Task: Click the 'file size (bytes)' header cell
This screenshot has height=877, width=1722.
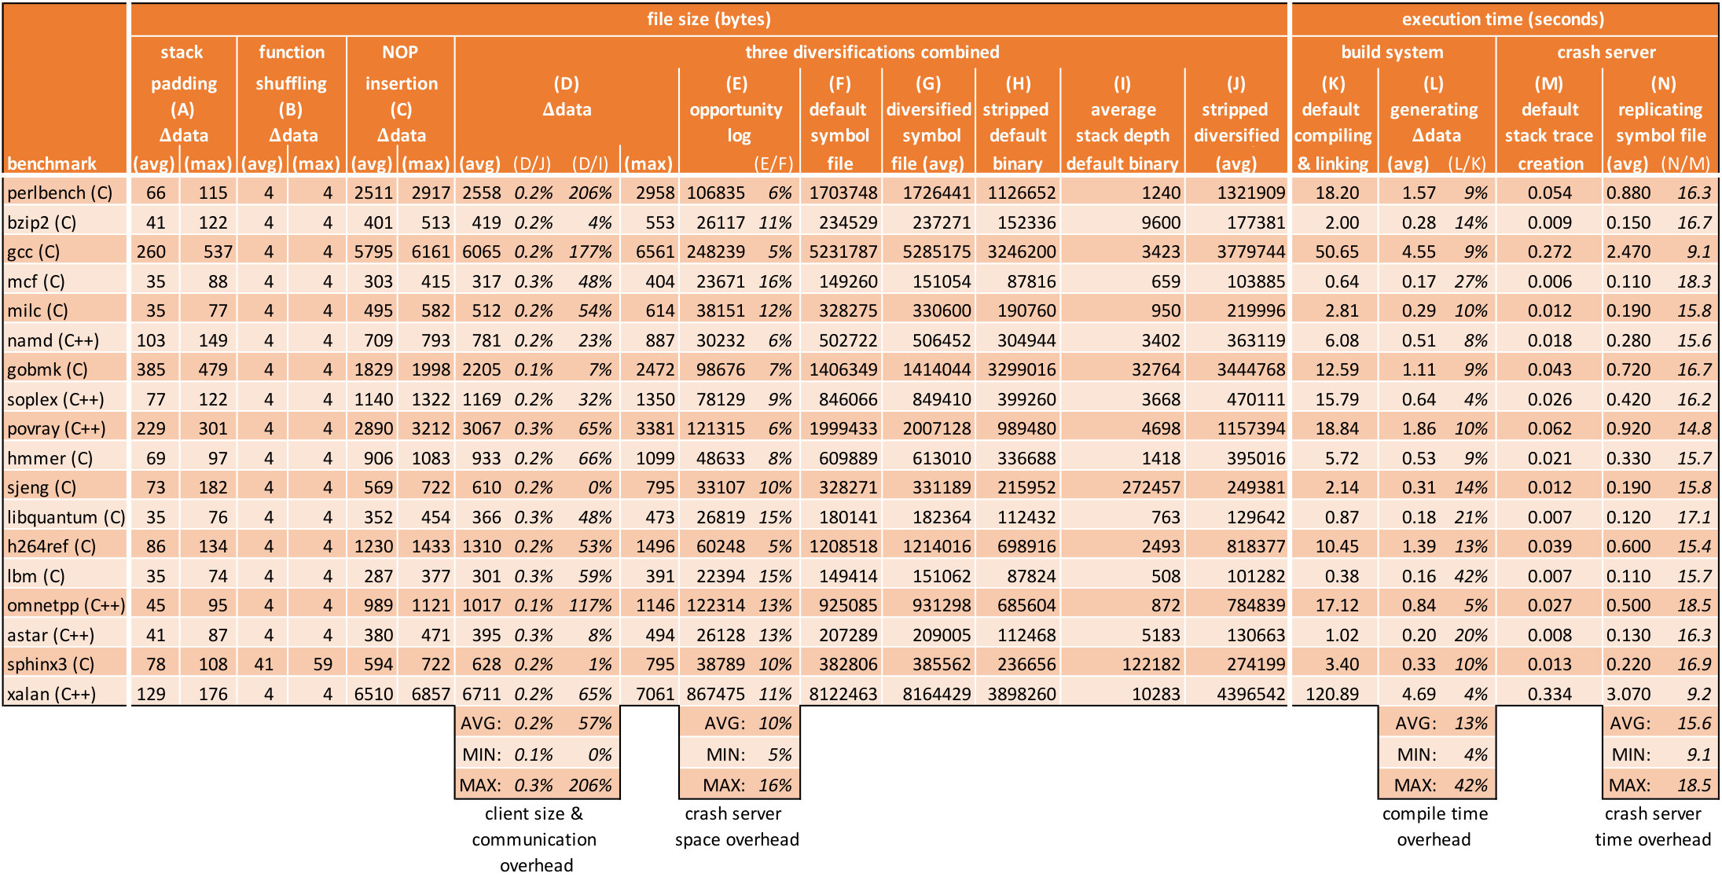Action: pyautogui.click(x=708, y=19)
